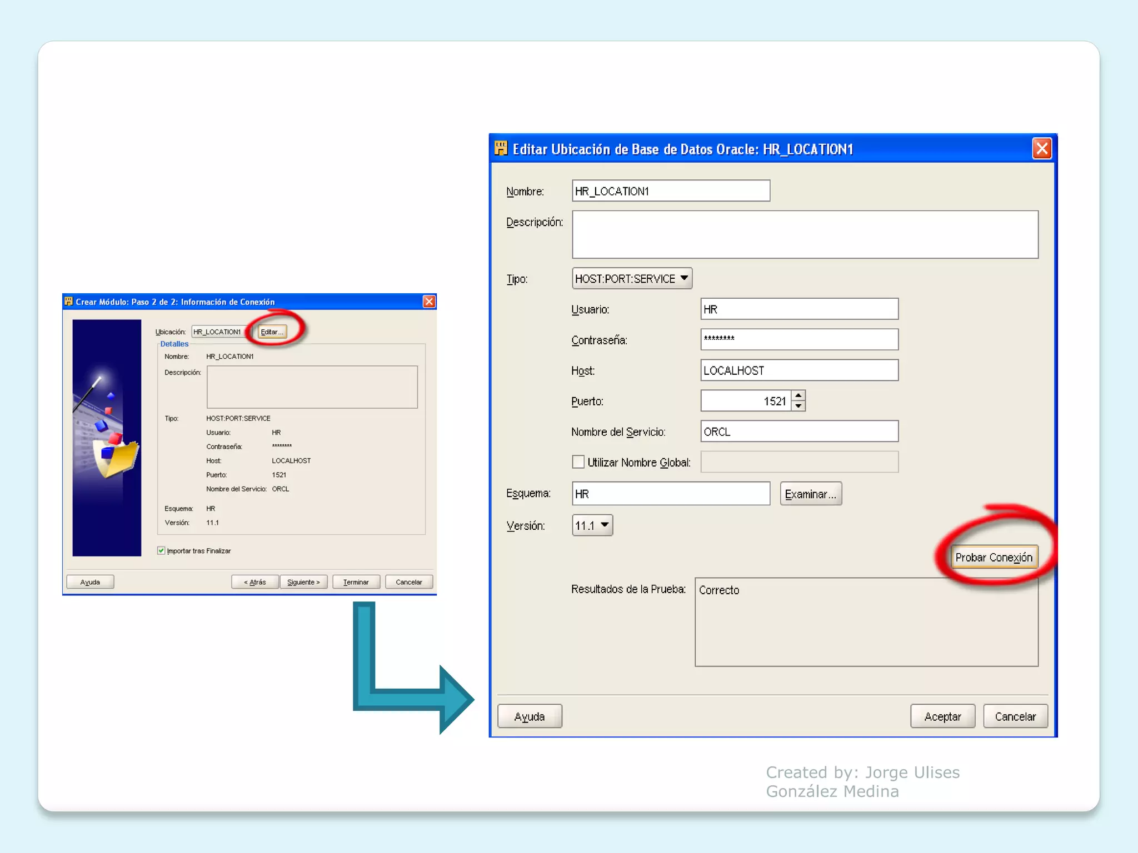
Task: Decrease Puerto value with down arrow
Action: pyautogui.click(x=798, y=406)
